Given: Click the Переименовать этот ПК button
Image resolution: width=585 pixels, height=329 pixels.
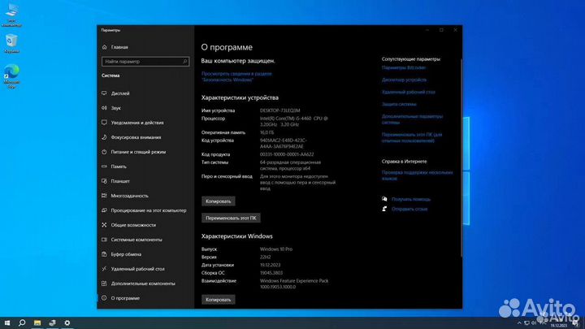Looking at the screenshot, I should pos(232,218).
